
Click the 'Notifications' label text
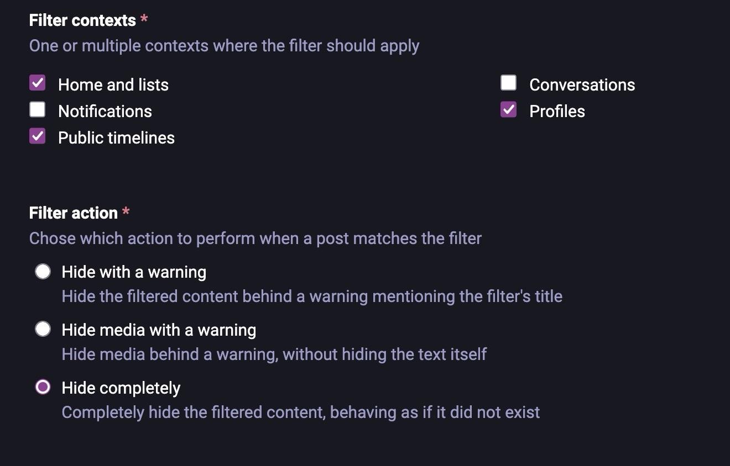coord(105,111)
